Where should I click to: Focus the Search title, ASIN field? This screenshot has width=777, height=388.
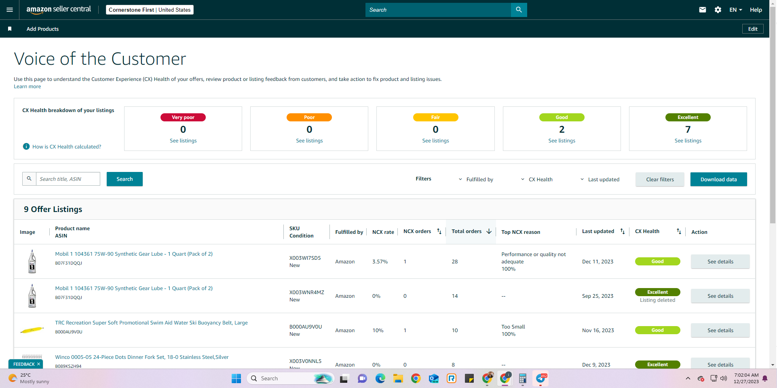tap(68, 179)
